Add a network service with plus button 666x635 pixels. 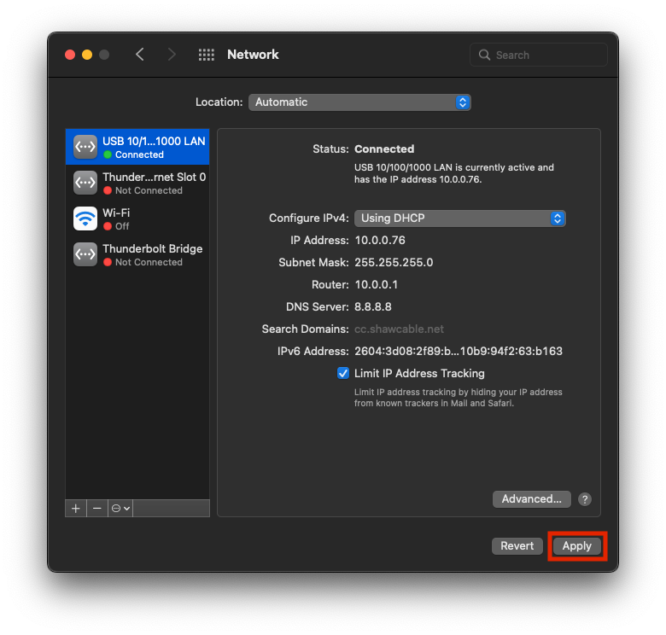[x=76, y=508]
